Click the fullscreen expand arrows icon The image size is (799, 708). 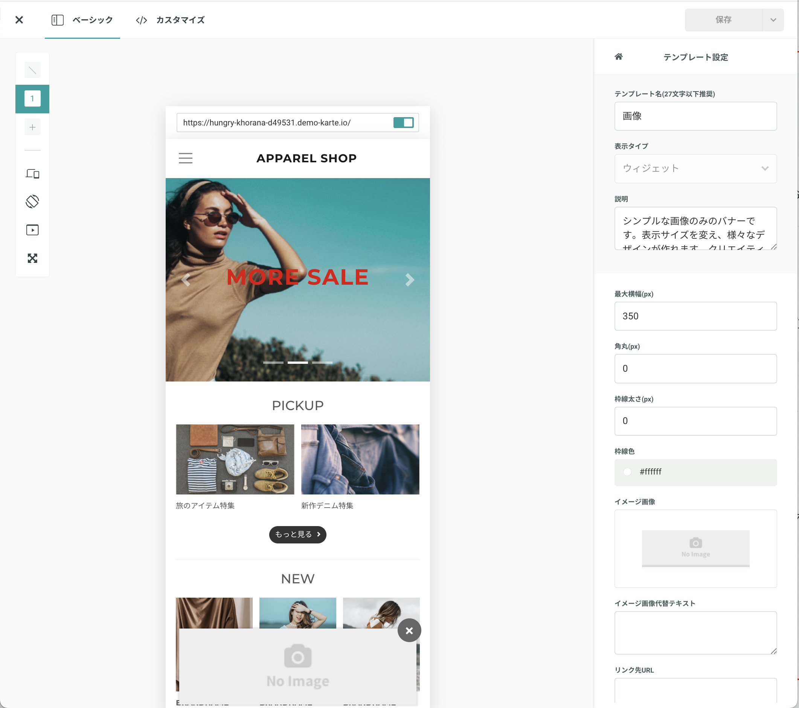point(32,258)
